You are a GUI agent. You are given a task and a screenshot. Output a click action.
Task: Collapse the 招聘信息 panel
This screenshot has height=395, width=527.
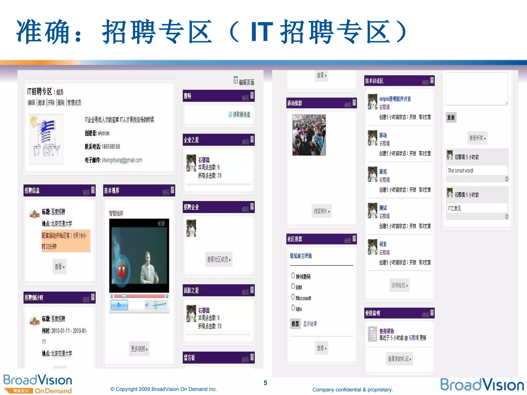tap(93, 190)
